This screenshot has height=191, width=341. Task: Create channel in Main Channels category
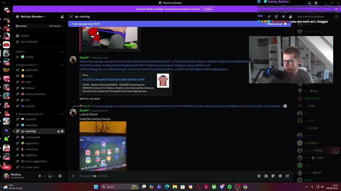(x=62, y=114)
